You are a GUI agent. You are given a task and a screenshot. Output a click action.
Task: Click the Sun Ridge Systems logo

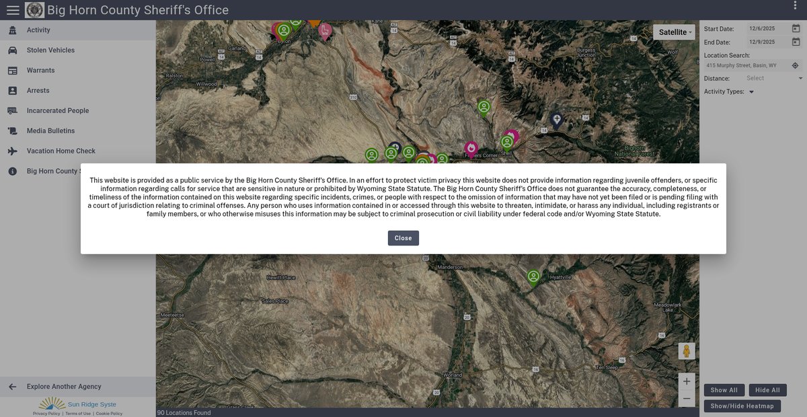point(77,404)
